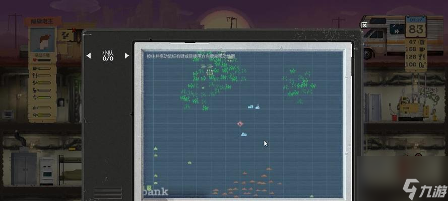This screenshot has width=448, height=201.
Task: Open the character portrait of the red-haired survivor
Action: click(42, 40)
